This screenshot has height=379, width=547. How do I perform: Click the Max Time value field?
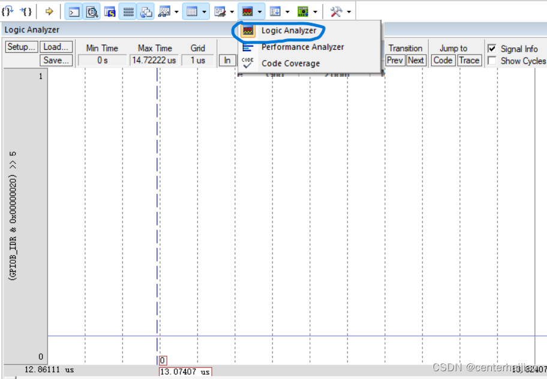click(x=155, y=60)
